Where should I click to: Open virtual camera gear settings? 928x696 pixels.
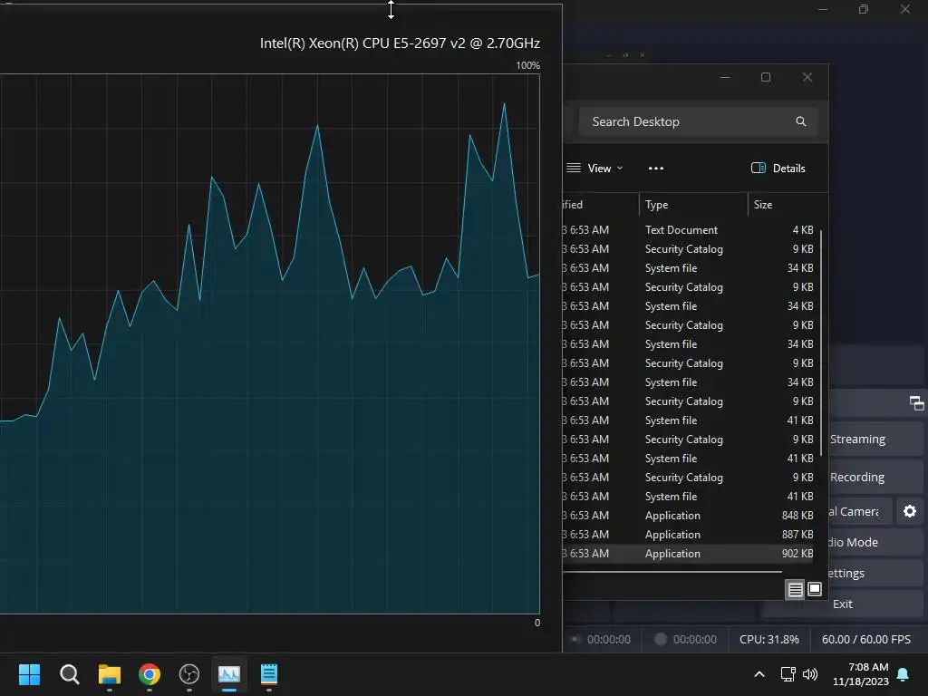click(910, 511)
